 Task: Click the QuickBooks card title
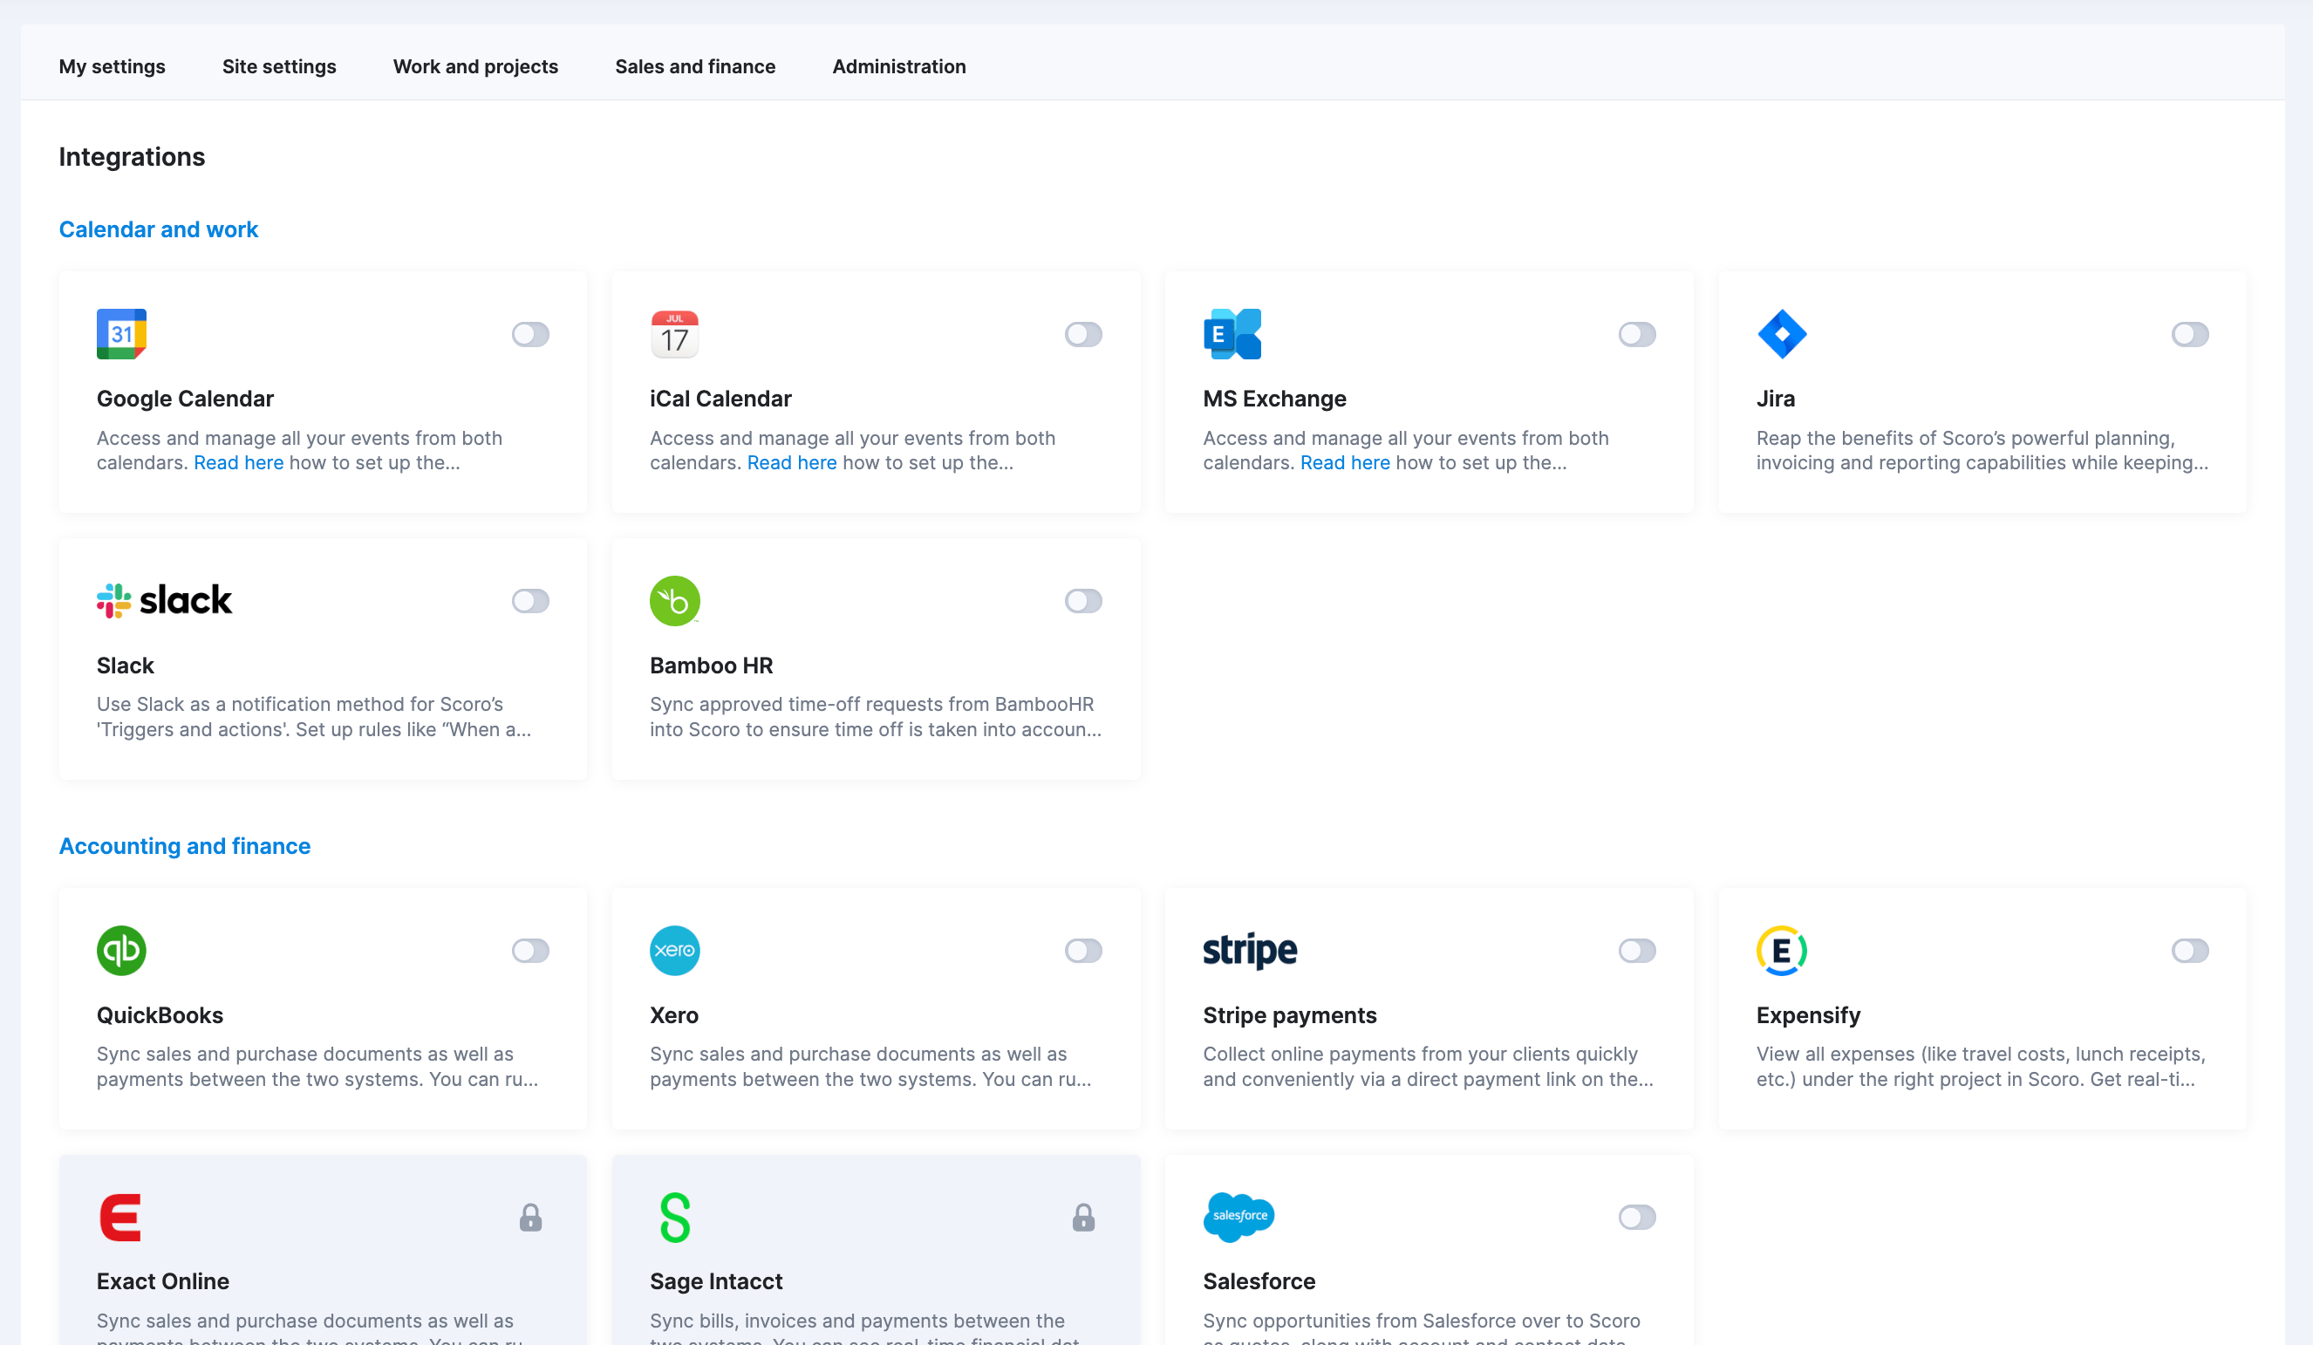[x=160, y=1015]
